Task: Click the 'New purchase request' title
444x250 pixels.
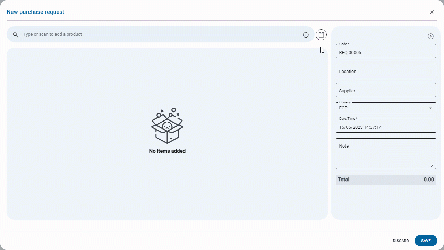Action: (x=35, y=12)
